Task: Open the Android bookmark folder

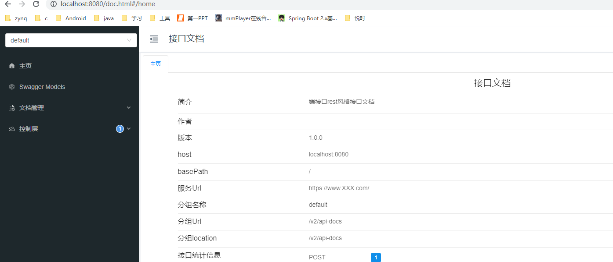Action: [x=71, y=18]
